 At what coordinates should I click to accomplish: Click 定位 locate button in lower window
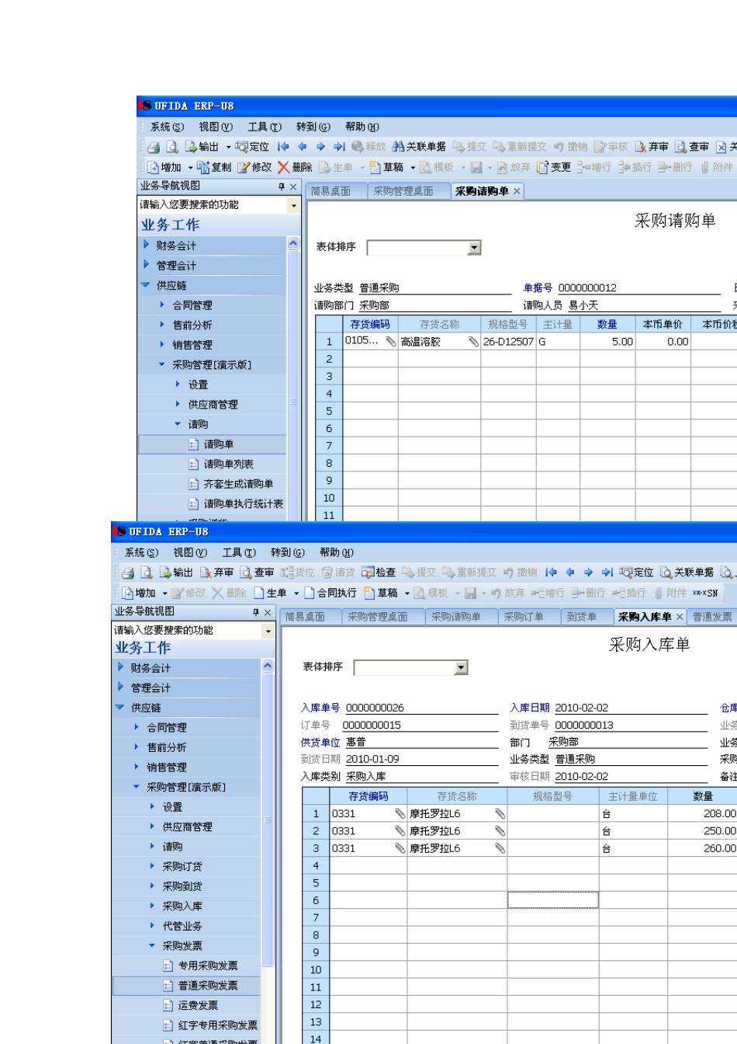pos(637,572)
